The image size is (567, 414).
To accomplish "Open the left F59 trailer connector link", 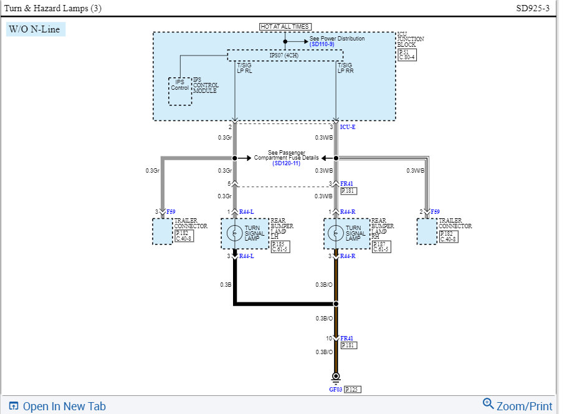I will coord(171,212).
